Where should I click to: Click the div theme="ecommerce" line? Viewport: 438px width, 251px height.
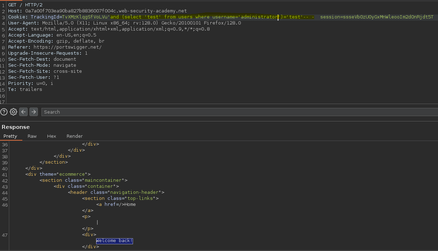coord(58,174)
